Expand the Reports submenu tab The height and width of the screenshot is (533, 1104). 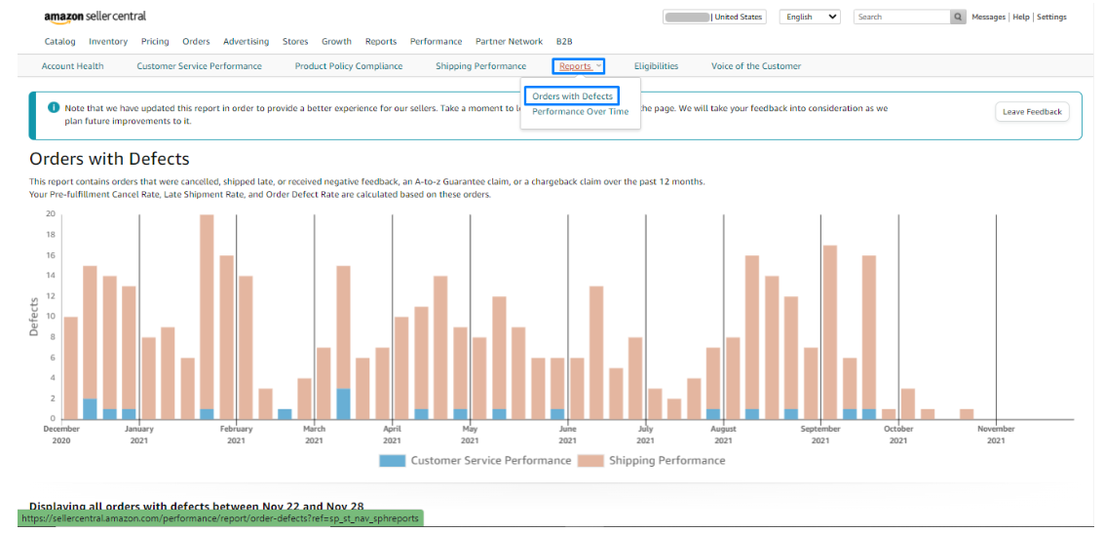(x=579, y=66)
